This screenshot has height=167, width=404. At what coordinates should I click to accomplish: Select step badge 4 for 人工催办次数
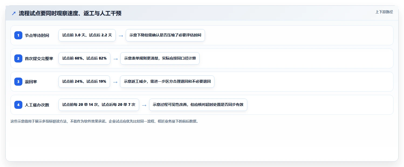tap(18, 105)
